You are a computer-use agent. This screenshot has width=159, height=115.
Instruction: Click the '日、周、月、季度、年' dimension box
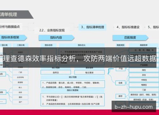144,50
